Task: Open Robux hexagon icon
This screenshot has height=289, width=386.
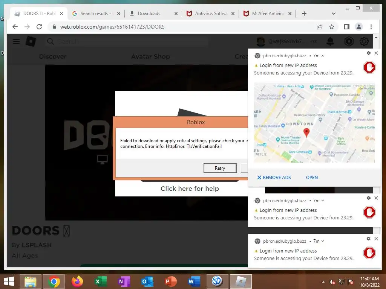Action: tap(349, 41)
